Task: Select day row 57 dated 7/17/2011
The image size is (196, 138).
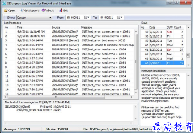Action: (x=162, y=32)
